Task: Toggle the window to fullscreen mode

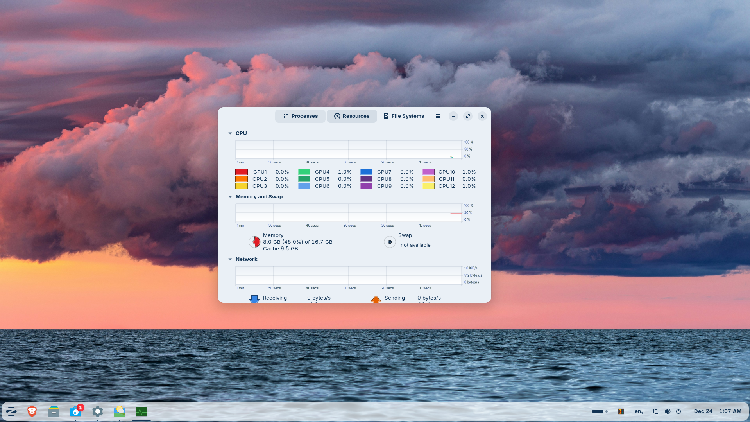Action: pyautogui.click(x=467, y=116)
